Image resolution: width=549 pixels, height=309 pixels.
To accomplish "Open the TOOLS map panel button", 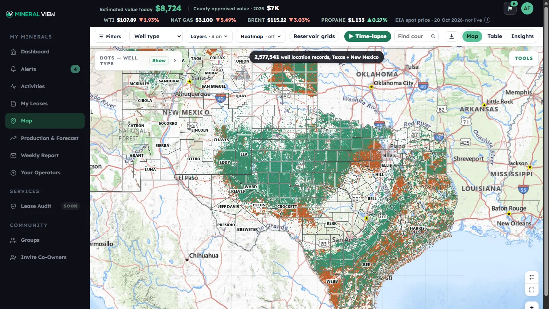I will (x=524, y=58).
